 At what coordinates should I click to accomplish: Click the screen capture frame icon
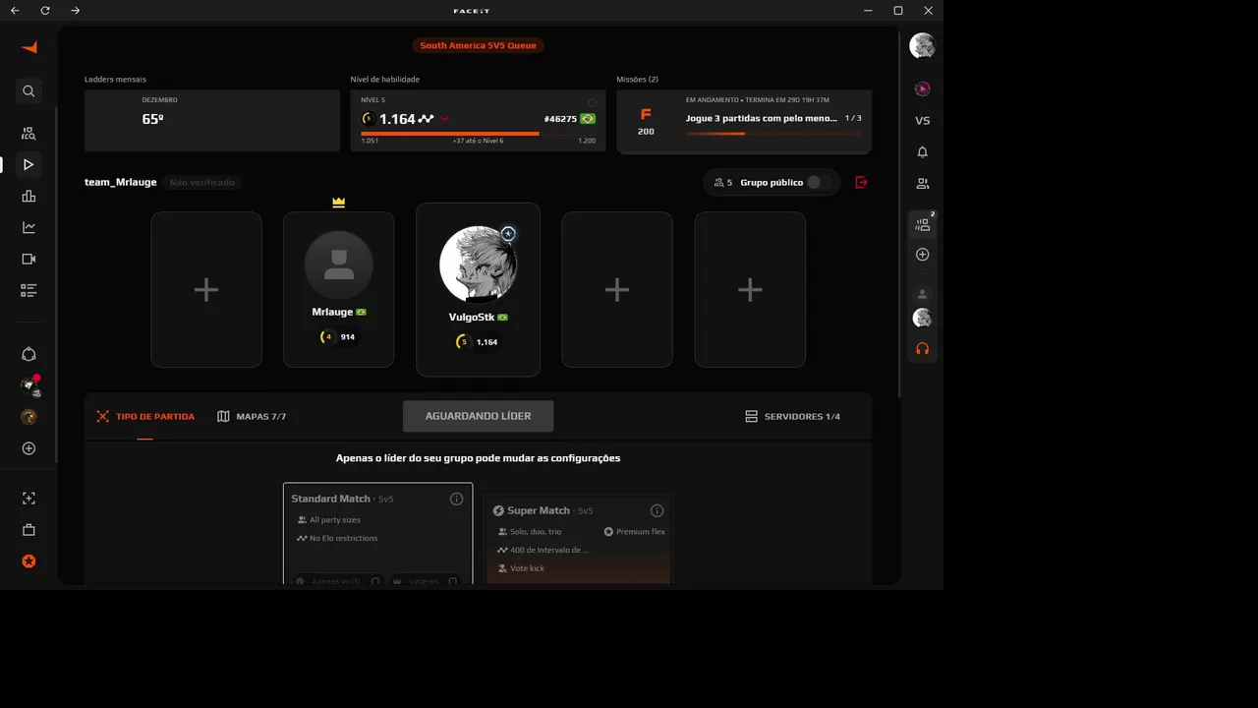pos(29,499)
